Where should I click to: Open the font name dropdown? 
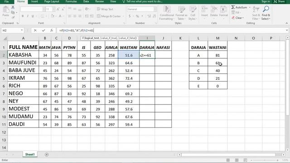click(44, 9)
